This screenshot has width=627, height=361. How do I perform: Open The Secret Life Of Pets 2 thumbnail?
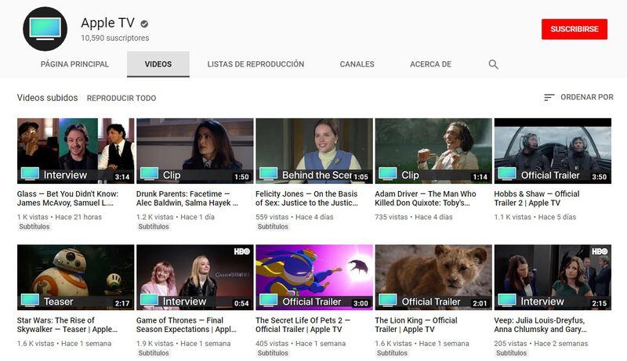pyautogui.click(x=314, y=277)
